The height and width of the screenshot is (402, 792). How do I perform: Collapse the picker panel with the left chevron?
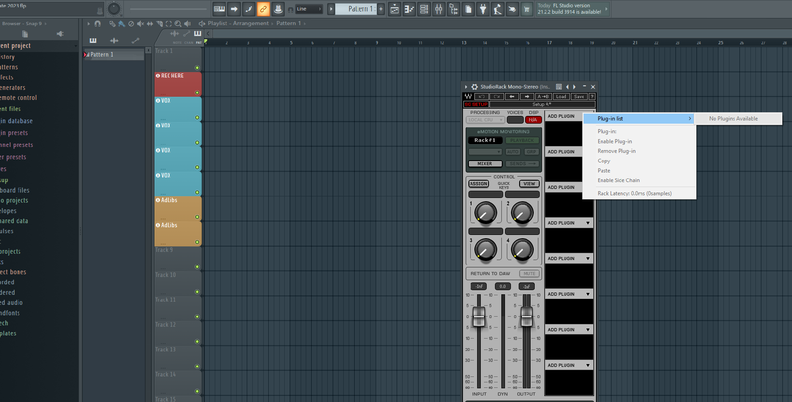click(208, 33)
